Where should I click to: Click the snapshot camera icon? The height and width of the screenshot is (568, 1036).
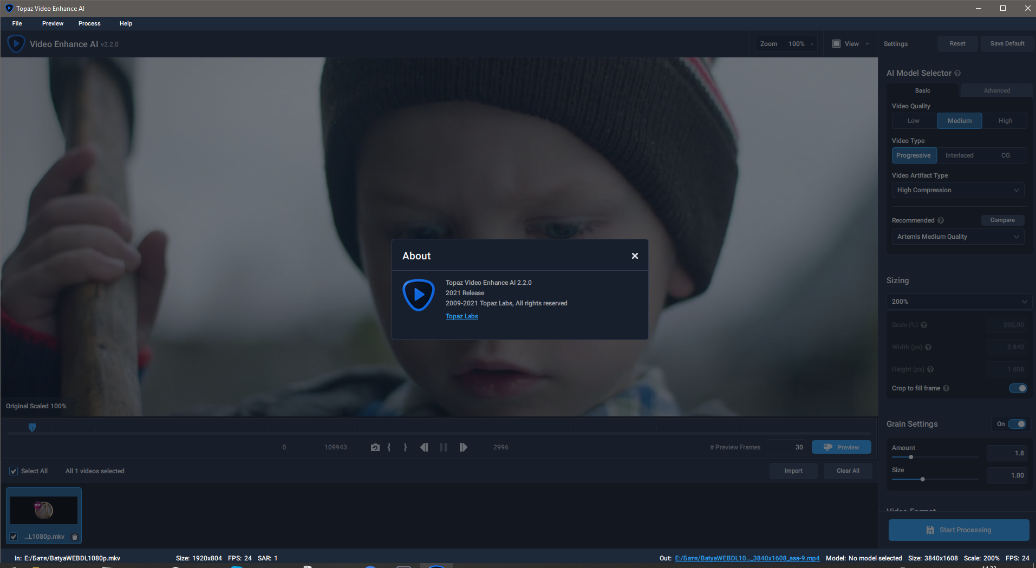[x=375, y=447]
